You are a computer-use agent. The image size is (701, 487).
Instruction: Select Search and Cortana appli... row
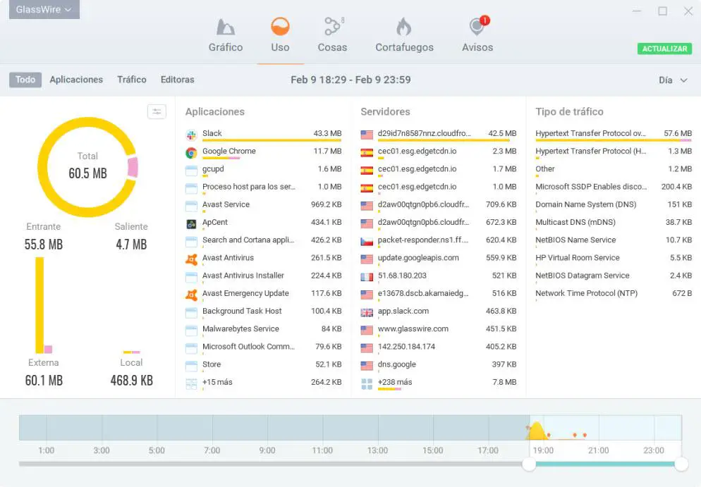(x=263, y=241)
